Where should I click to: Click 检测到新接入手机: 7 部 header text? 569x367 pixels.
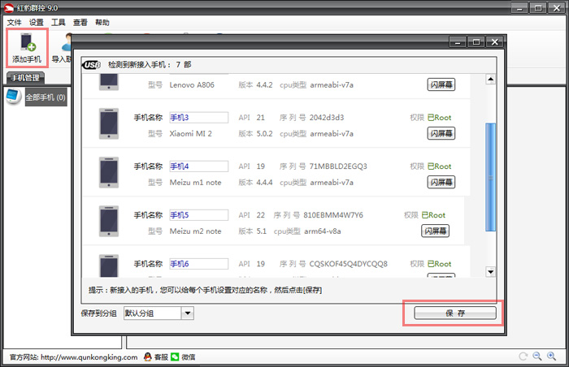coord(150,65)
